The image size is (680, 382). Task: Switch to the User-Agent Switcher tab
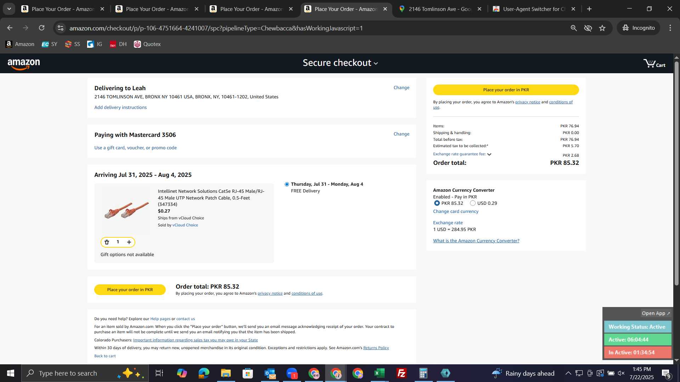coord(533,9)
